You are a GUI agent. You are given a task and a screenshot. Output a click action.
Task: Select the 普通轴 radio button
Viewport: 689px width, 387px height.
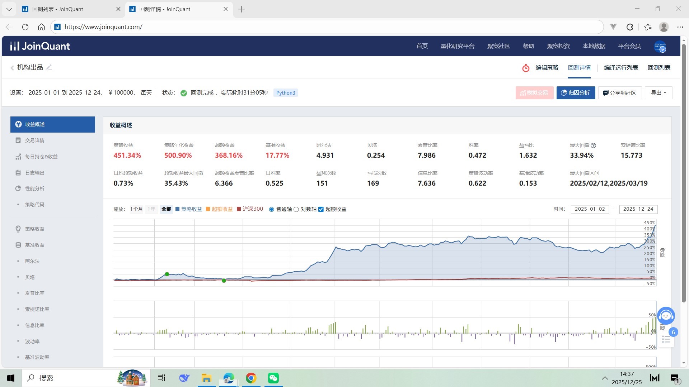pyautogui.click(x=272, y=209)
